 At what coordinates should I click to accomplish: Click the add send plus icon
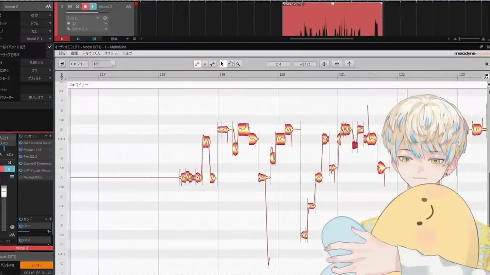[51, 219]
